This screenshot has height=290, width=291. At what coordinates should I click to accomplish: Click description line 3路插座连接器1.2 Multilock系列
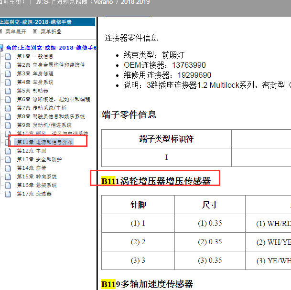(x=207, y=85)
